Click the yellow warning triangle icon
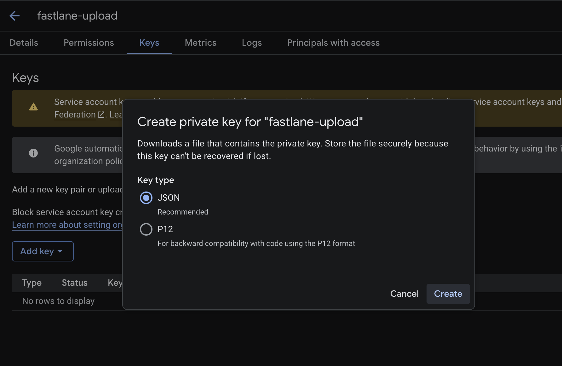 pyautogui.click(x=33, y=107)
